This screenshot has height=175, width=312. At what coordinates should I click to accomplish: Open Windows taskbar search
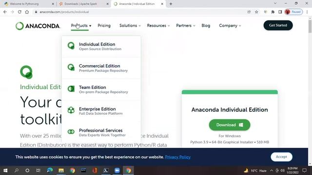[x=17, y=171]
